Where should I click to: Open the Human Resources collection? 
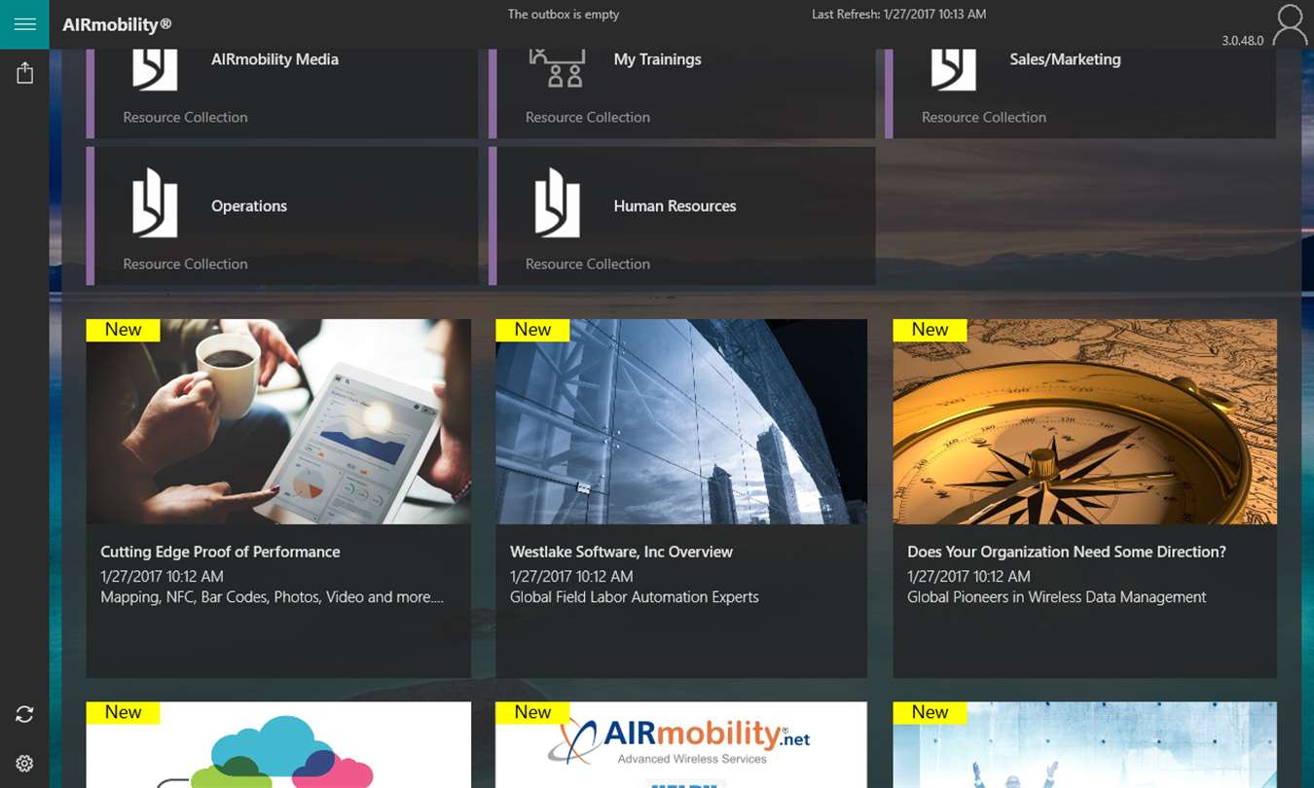tap(682, 216)
